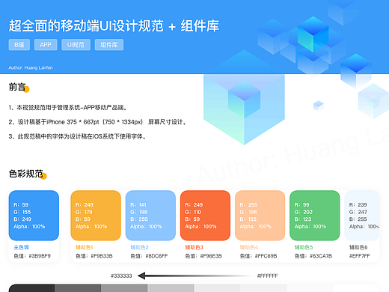Click the 主色调 label

[21, 247]
